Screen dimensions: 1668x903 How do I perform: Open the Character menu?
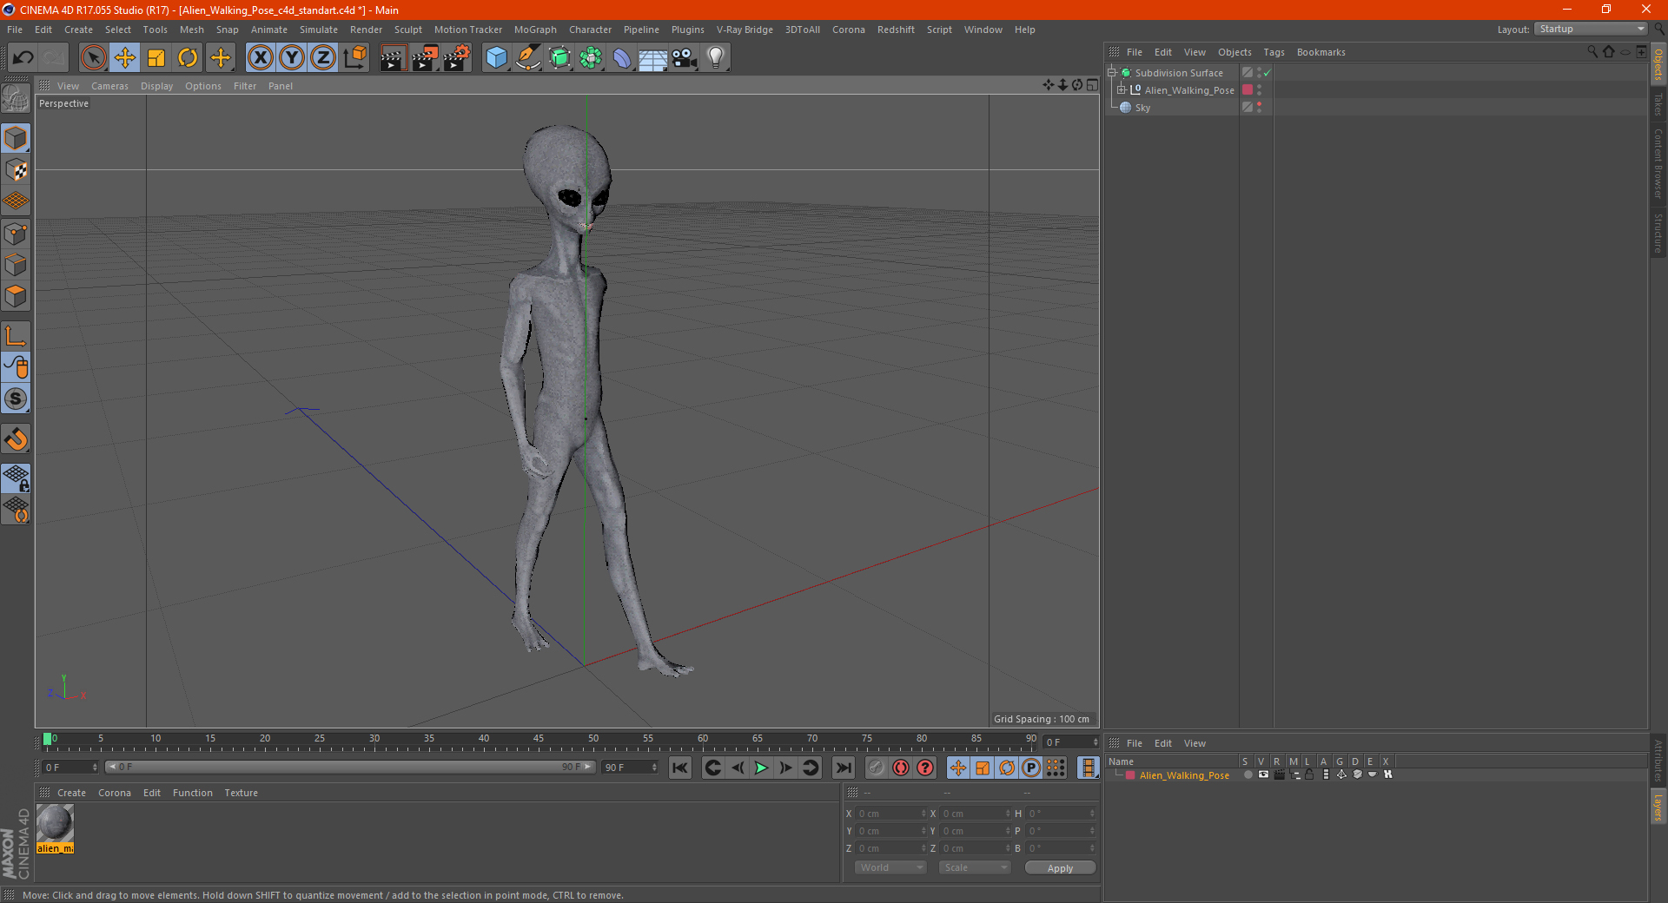tap(590, 30)
